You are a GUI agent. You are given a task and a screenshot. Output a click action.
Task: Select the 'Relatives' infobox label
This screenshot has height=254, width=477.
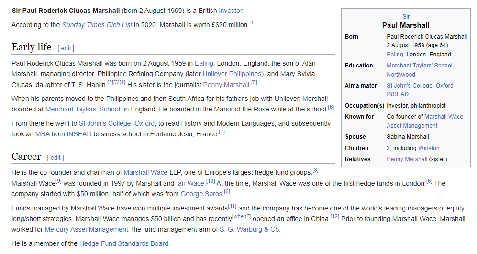point(357,159)
